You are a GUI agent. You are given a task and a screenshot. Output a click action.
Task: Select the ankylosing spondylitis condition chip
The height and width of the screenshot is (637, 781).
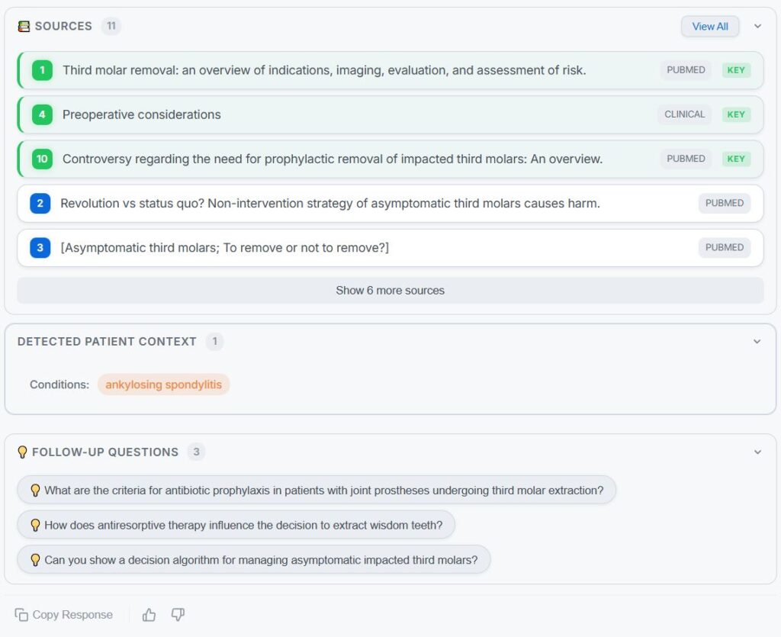click(x=162, y=384)
